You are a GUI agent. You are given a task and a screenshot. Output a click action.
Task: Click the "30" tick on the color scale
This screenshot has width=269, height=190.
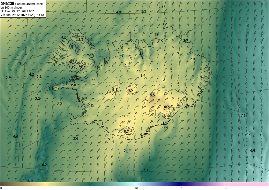(226, 188)
